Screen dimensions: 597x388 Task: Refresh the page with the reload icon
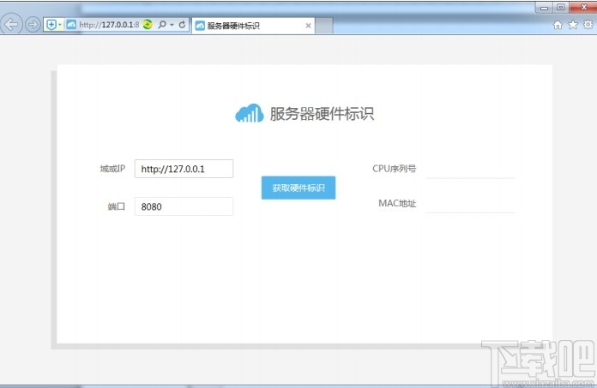pos(182,25)
